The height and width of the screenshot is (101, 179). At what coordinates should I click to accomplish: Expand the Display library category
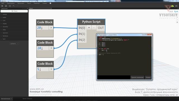(4, 24)
